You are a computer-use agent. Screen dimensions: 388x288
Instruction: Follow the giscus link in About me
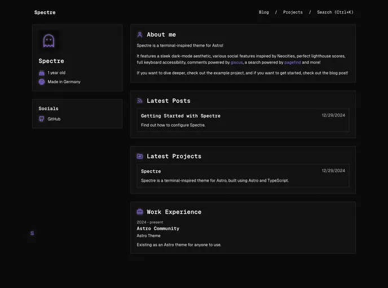236,62
